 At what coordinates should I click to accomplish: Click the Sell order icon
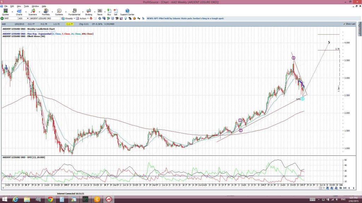point(116,12)
